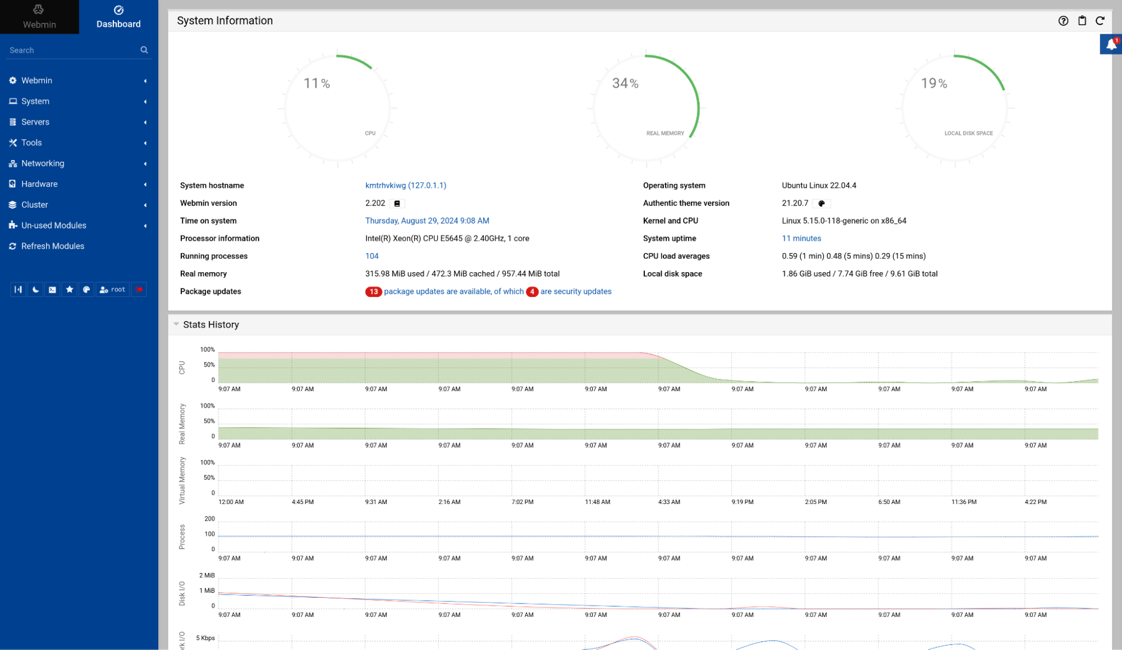Collapse the Stats History section

(176, 324)
